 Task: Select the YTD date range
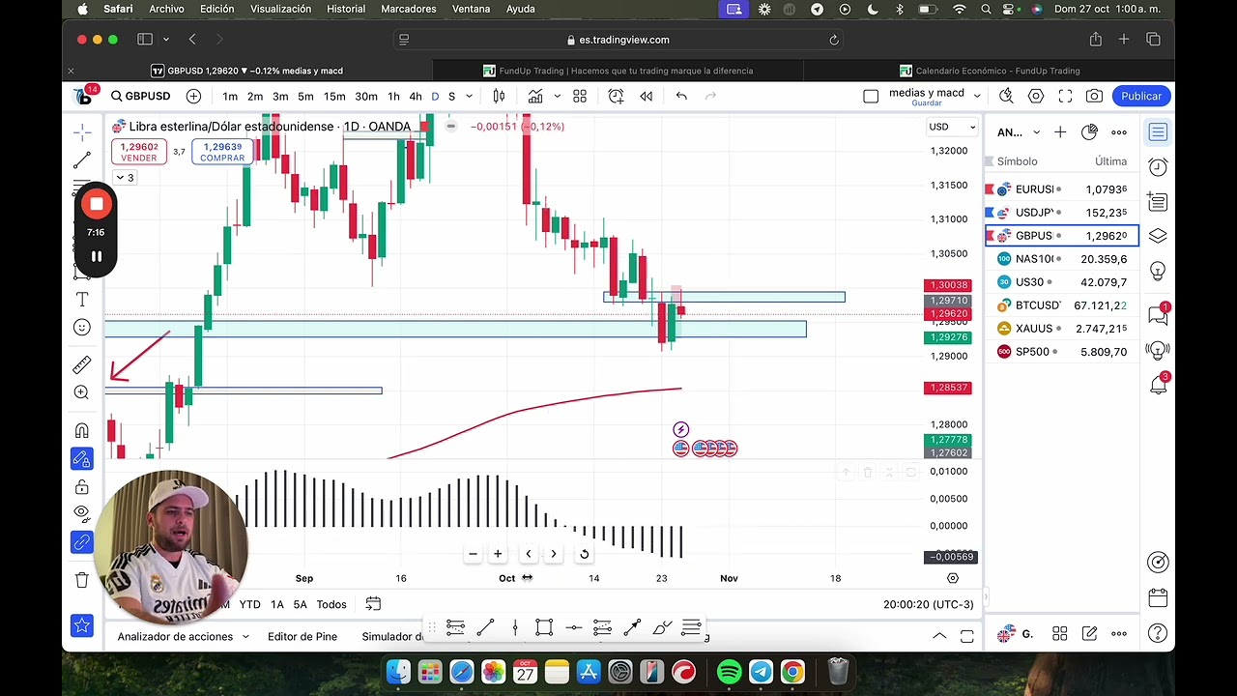[249, 604]
